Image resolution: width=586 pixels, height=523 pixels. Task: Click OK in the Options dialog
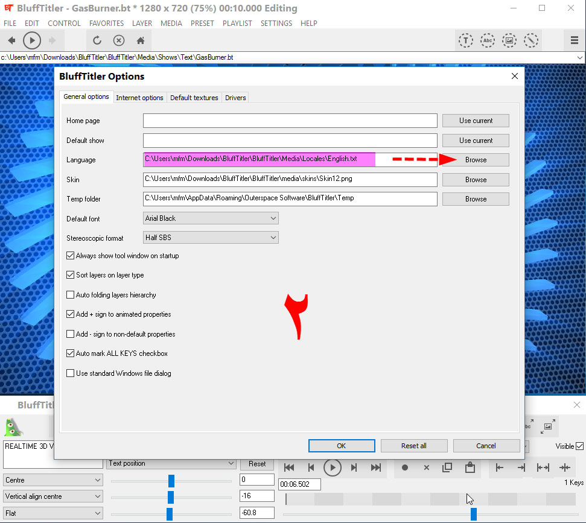pyautogui.click(x=342, y=446)
